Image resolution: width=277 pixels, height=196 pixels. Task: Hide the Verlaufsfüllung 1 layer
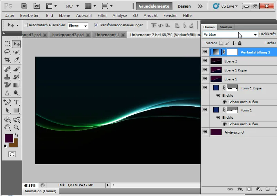tap(205, 52)
